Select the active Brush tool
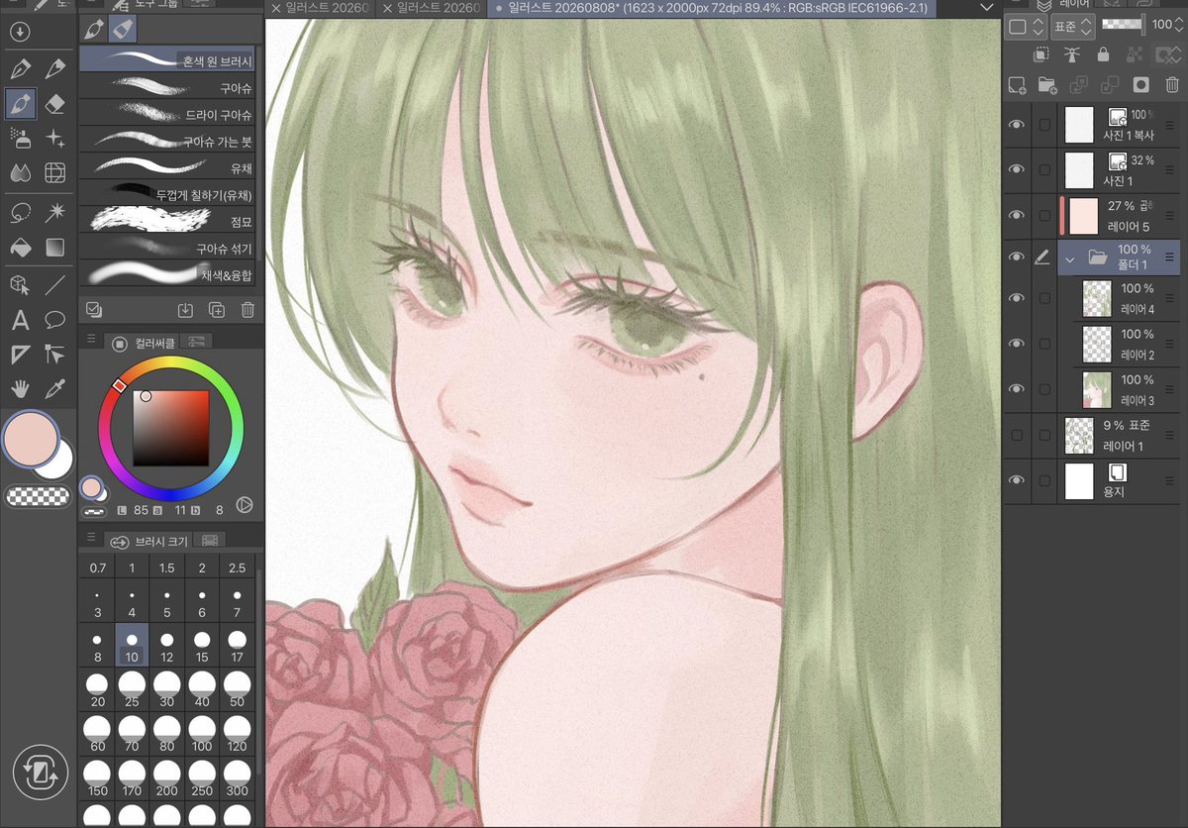1188x828 pixels. (x=20, y=103)
